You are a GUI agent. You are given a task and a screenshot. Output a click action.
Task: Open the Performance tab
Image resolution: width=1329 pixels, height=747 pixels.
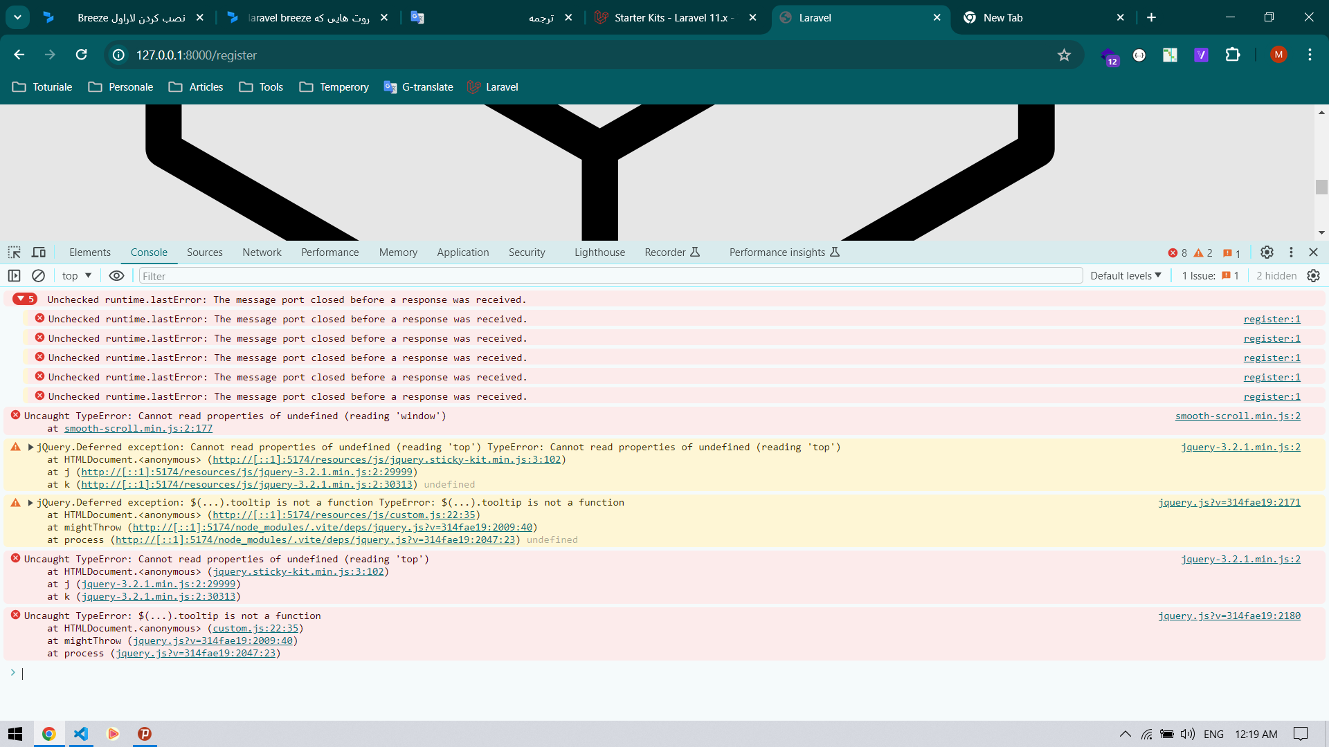(330, 252)
